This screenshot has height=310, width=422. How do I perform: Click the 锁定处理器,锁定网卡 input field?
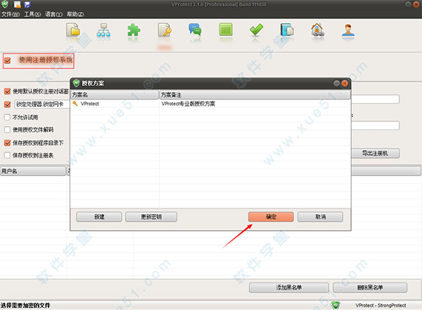(x=41, y=104)
